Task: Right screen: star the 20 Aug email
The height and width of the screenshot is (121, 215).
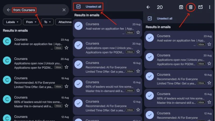Action: tap(209, 63)
